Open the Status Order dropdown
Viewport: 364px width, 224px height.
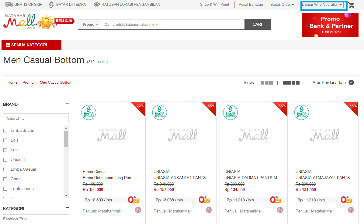coord(282,5)
